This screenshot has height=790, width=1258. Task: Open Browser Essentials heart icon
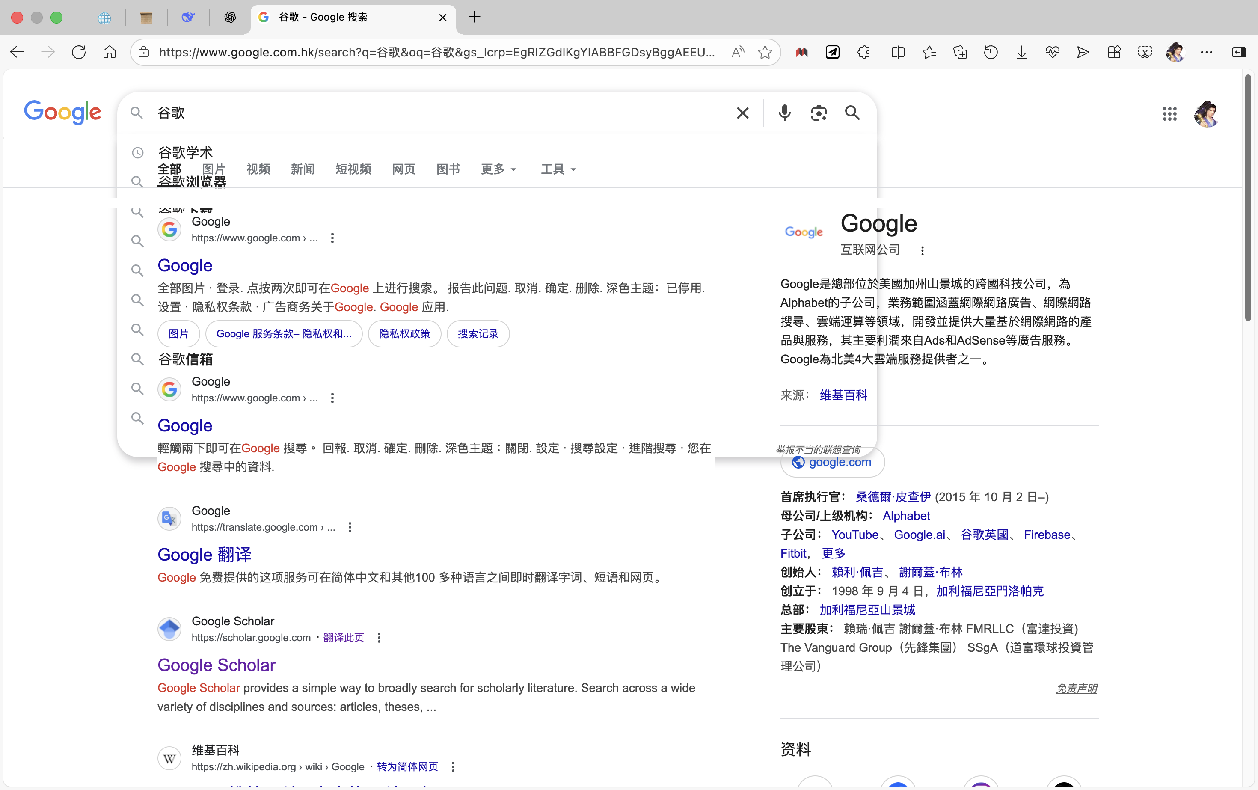pos(1052,52)
